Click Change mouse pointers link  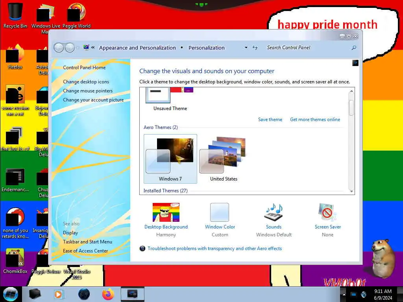tap(88, 91)
